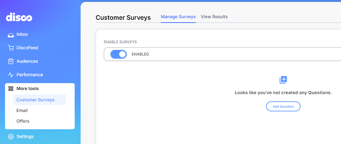The image size is (341, 144).
Task: Open the Settings gear icon
Action: [x=11, y=136]
